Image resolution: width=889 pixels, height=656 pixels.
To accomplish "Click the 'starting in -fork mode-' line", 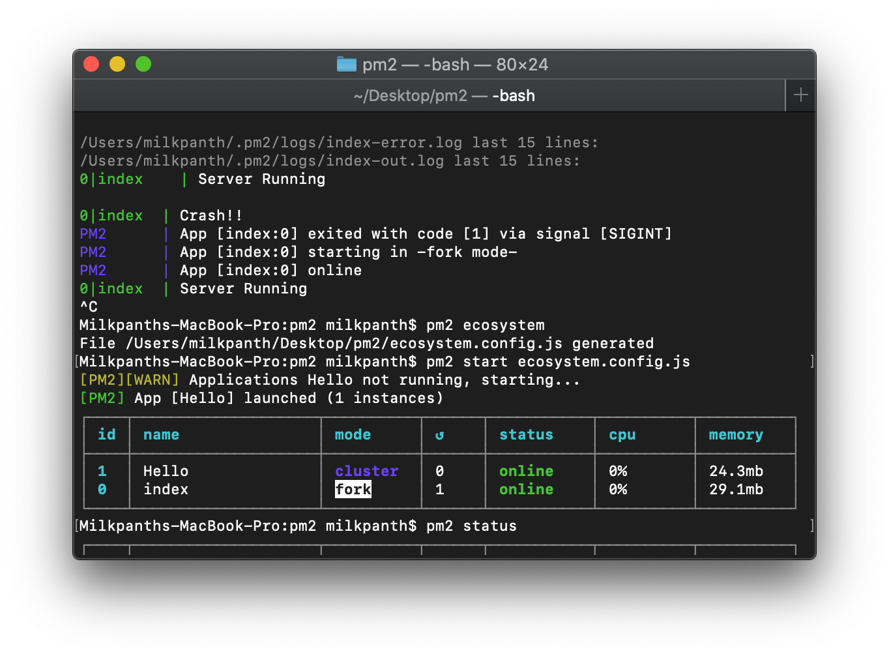I will tap(299, 252).
